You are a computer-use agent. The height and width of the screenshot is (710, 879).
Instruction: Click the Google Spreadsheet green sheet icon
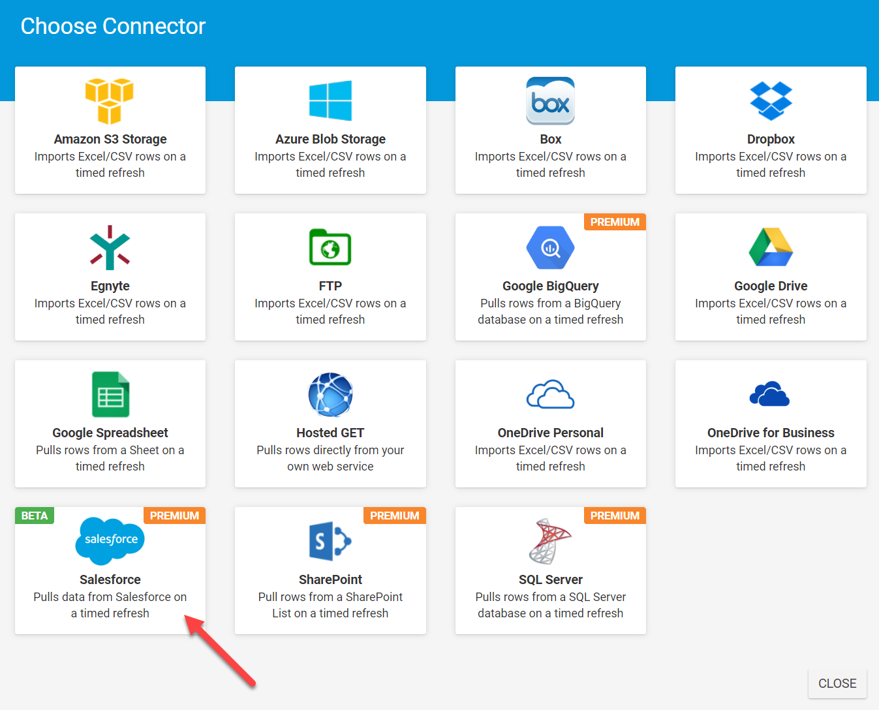pos(110,394)
